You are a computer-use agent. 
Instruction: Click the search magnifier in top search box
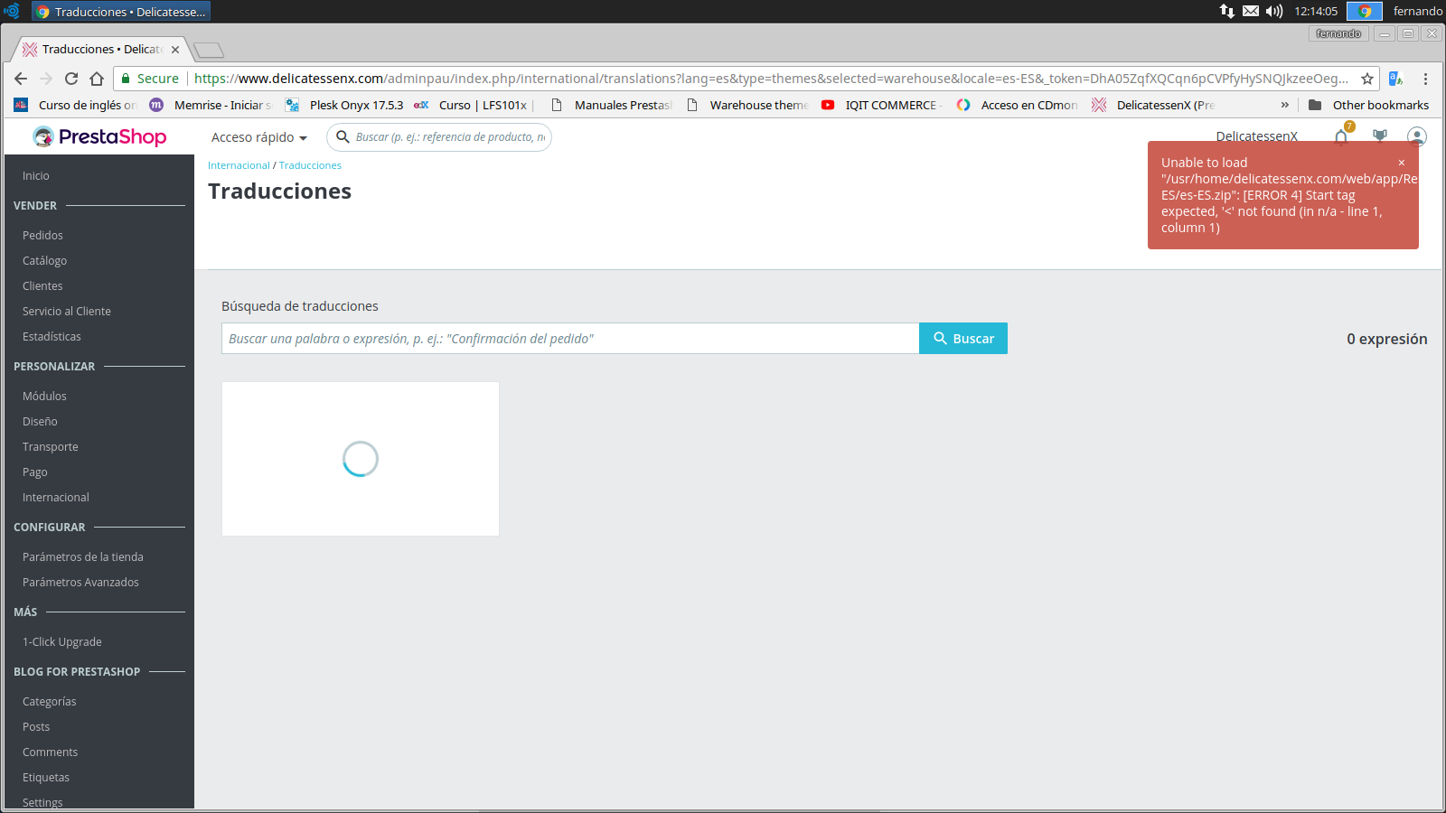(343, 136)
